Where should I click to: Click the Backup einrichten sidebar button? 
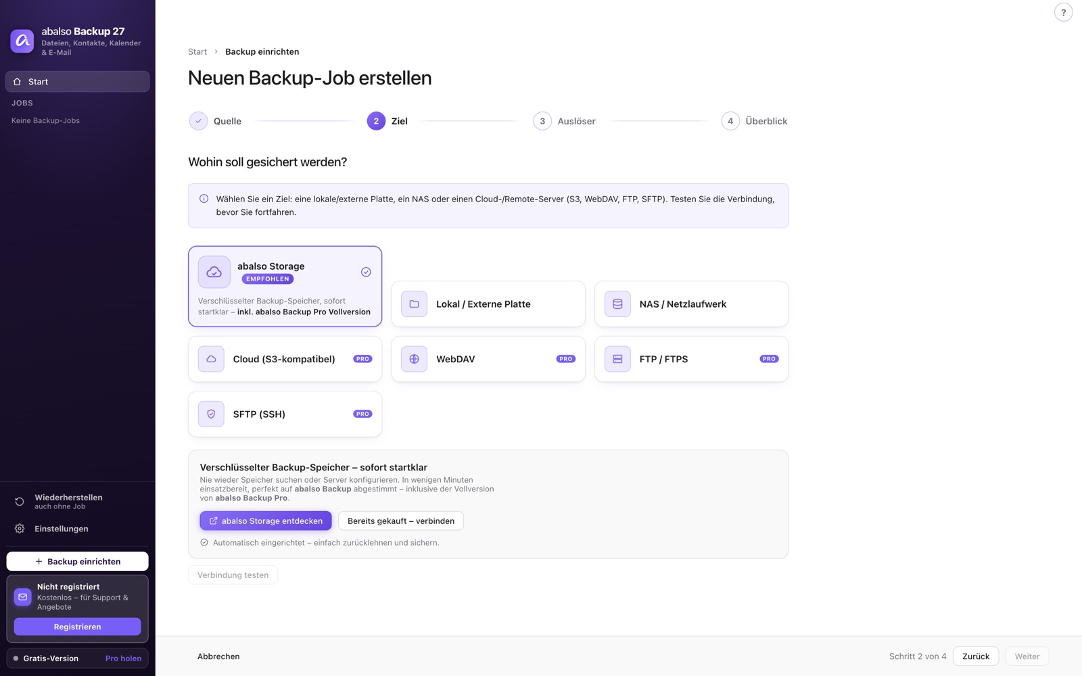(78, 561)
